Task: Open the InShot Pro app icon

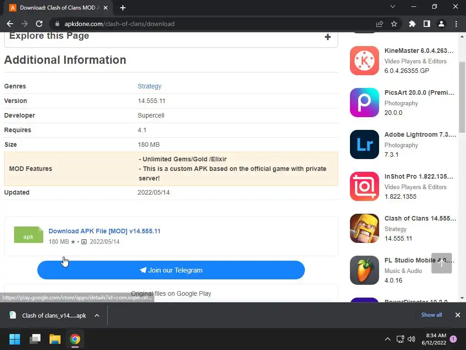Action: click(x=365, y=186)
